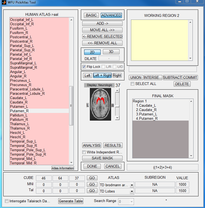205x208 pixels.
Task: Click the UNION button
Action: click(x=136, y=77)
